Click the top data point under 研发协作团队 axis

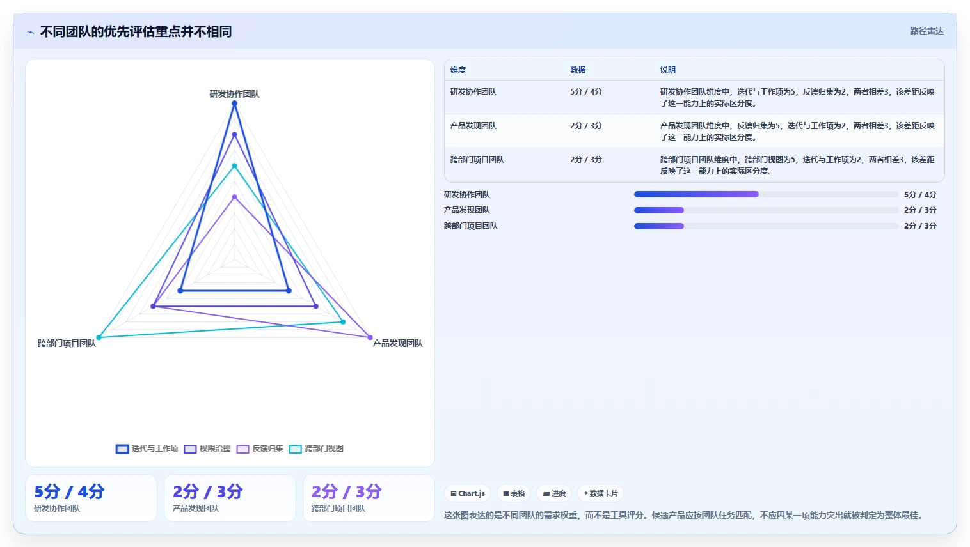click(x=234, y=104)
